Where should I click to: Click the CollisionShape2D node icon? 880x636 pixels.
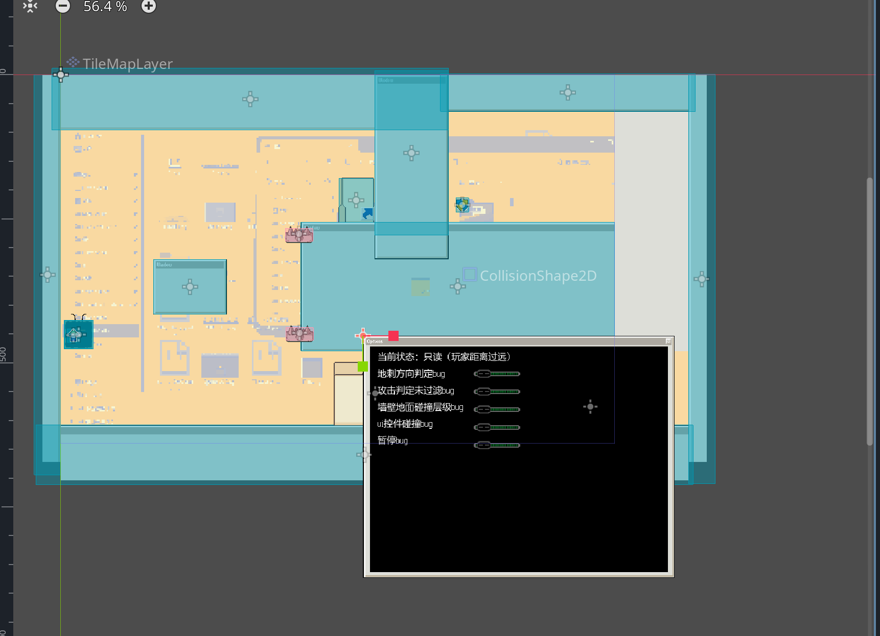[x=470, y=275]
